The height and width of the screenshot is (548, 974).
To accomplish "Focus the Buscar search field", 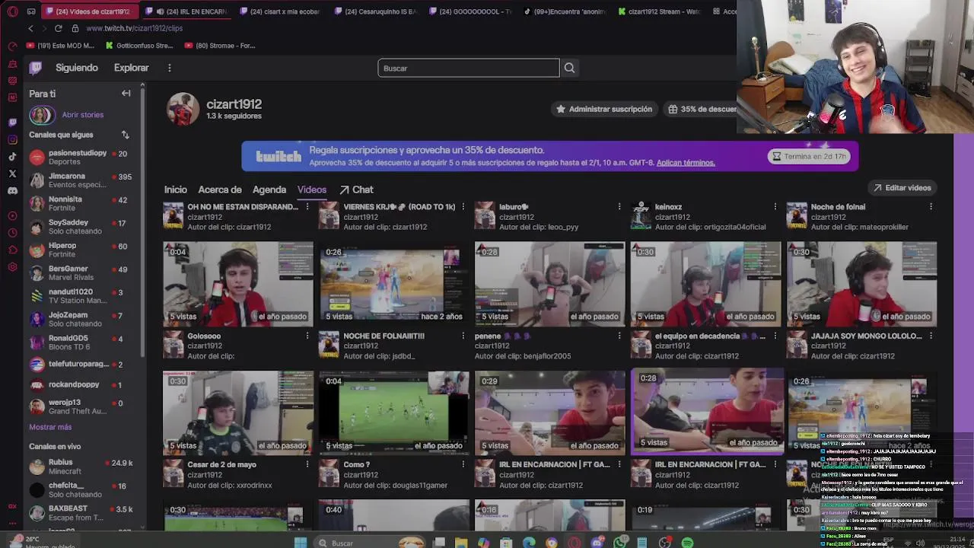I will pos(468,68).
